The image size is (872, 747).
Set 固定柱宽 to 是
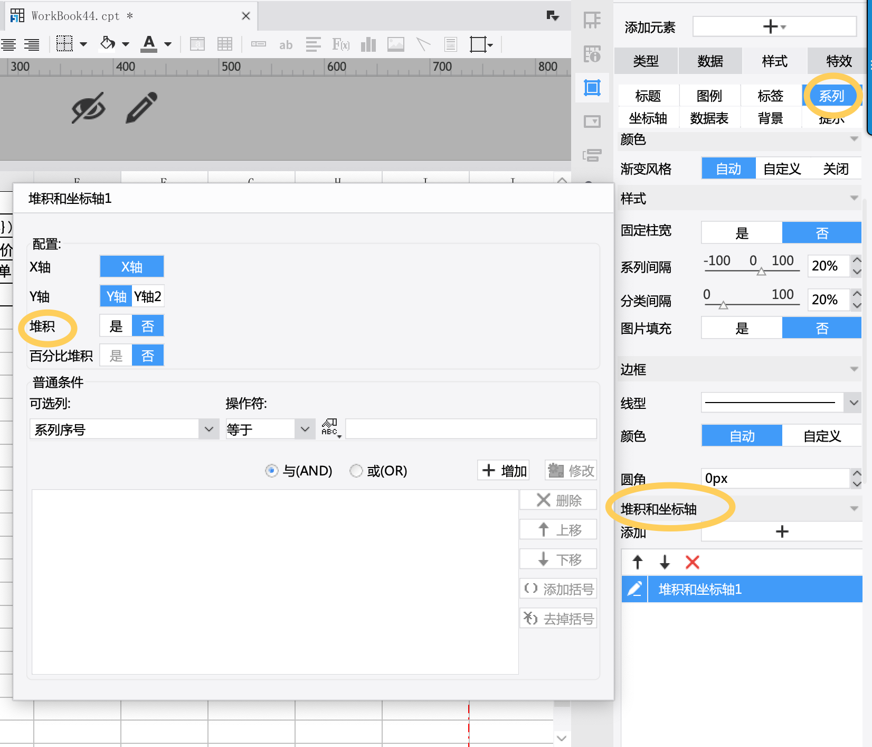(742, 233)
